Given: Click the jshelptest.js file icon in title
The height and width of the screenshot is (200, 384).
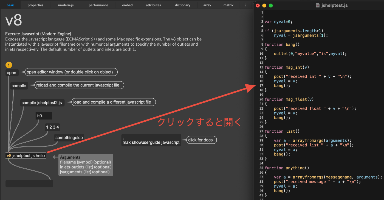Looking at the screenshot, I should (318, 5).
